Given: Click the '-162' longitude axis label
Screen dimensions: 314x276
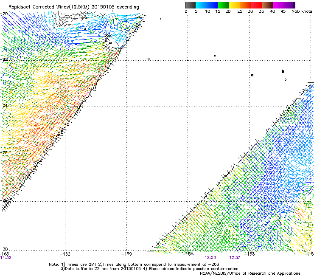Looking at the screenshot, I should click(x=65, y=254).
